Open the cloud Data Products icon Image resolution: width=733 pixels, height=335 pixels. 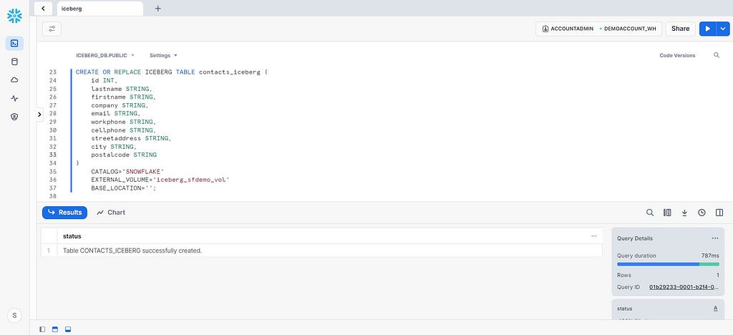pyautogui.click(x=14, y=80)
